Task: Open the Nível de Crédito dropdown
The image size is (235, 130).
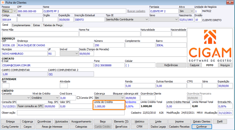Action: pos(45,98)
